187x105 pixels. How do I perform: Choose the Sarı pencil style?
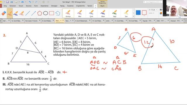point(126,13)
